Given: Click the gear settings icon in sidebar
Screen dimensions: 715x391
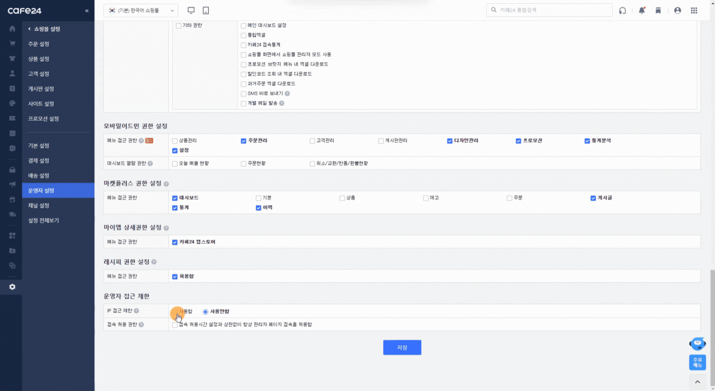Looking at the screenshot, I should (12, 287).
